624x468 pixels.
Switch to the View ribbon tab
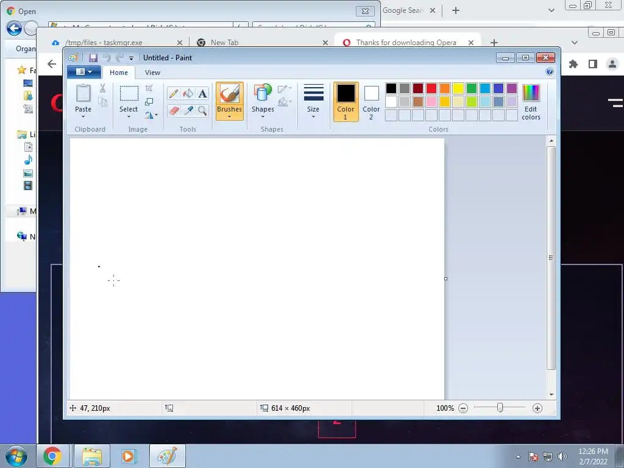(152, 73)
